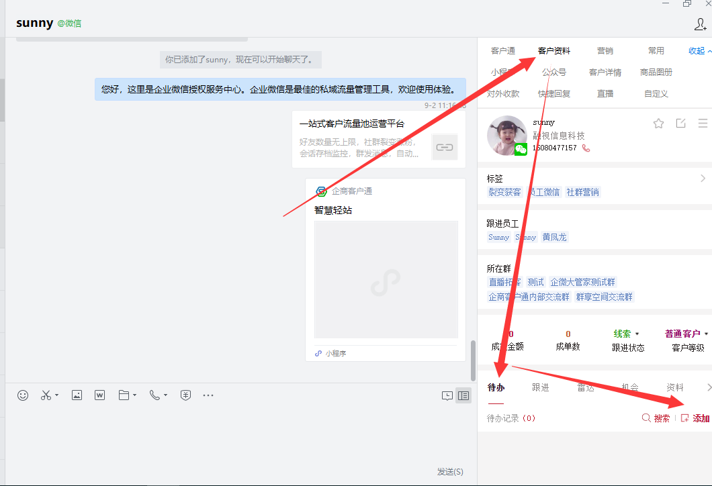Image resolution: width=712 pixels, height=486 pixels.
Task: Open the payment shield icon
Action: pyautogui.click(x=185, y=395)
